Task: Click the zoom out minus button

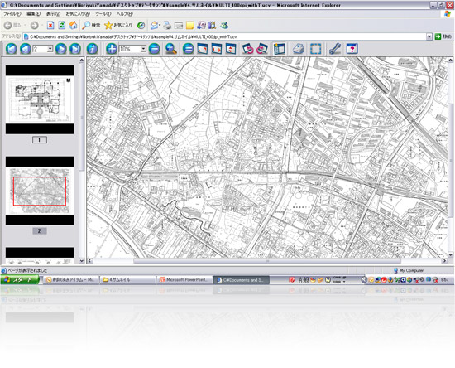Action: 155,49
